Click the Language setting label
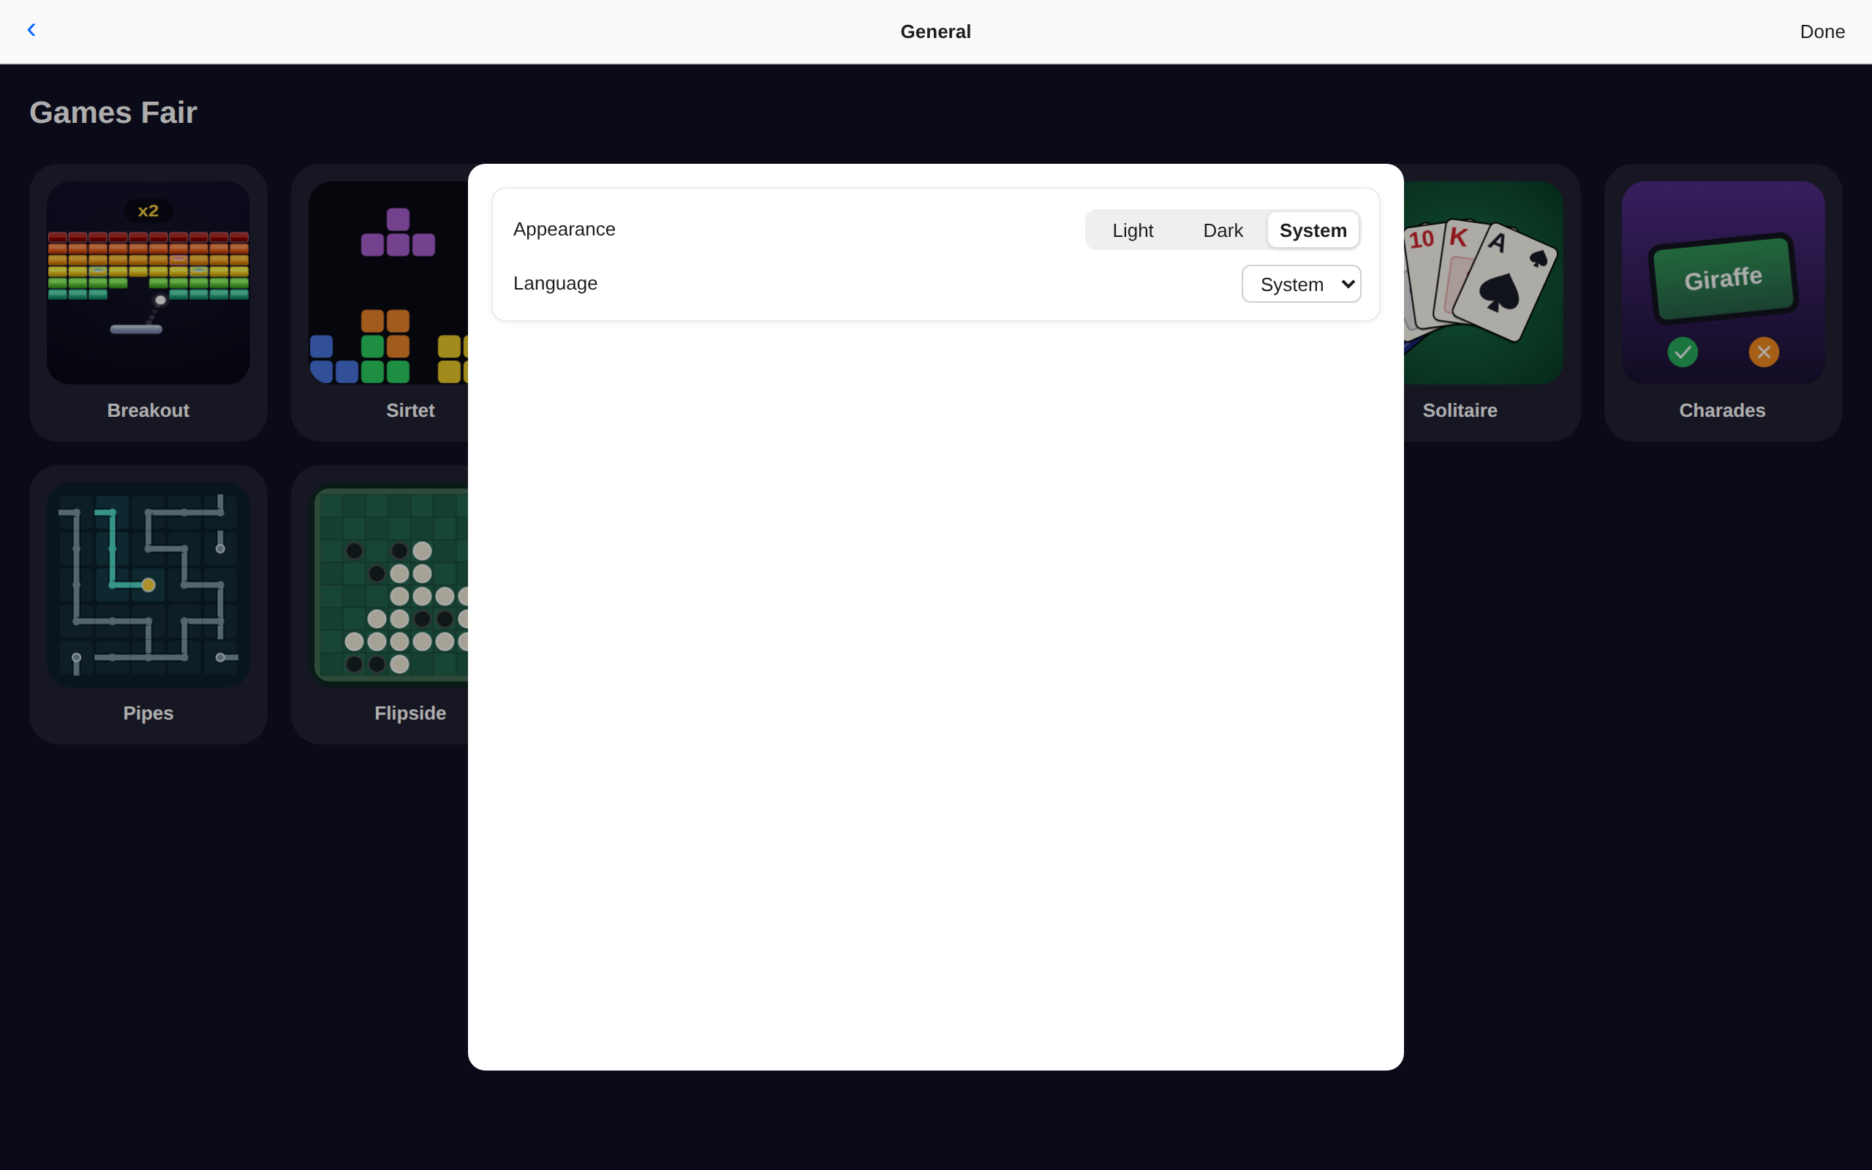The height and width of the screenshot is (1170, 1872). [x=554, y=283]
